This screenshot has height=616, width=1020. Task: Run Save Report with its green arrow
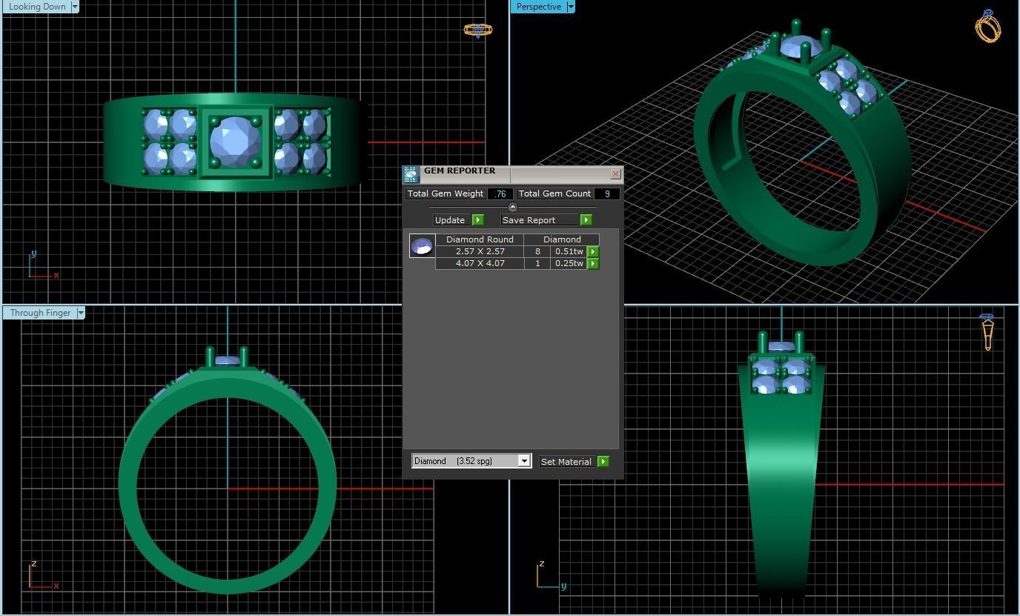tap(586, 220)
